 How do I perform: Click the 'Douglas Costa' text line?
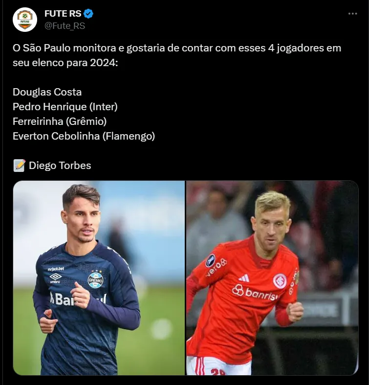tap(47, 92)
